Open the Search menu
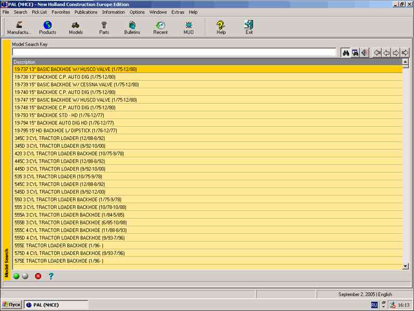The width and height of the screenshot is (414, 311). (x=20, y=12)
